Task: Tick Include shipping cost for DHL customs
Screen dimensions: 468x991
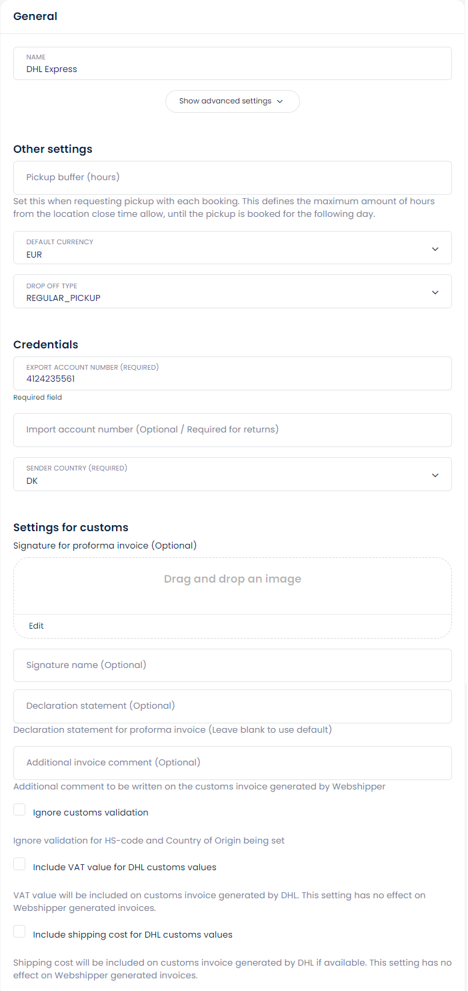Action: (19, 932)
